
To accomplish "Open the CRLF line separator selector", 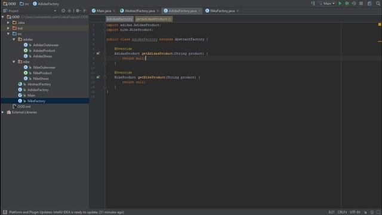I will [x=342, y=213].
